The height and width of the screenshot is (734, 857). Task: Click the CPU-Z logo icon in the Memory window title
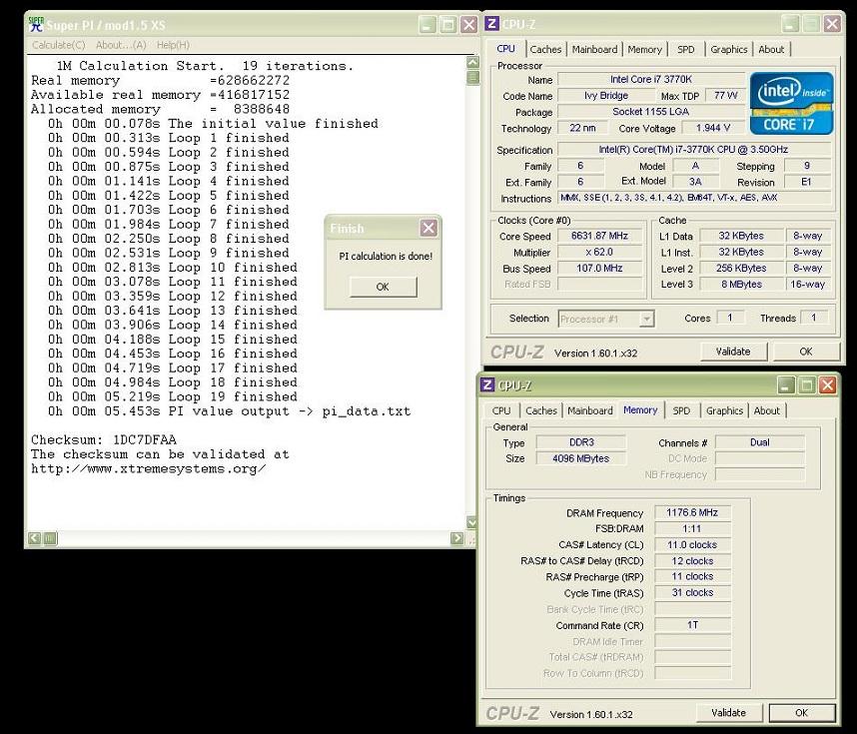487,384
